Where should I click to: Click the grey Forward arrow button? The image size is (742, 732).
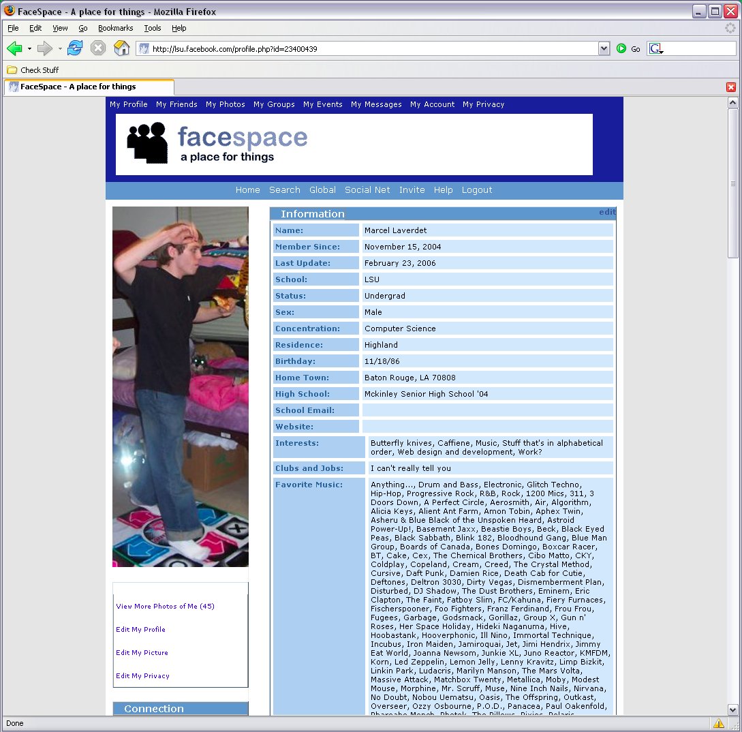(x=44, y=48)
